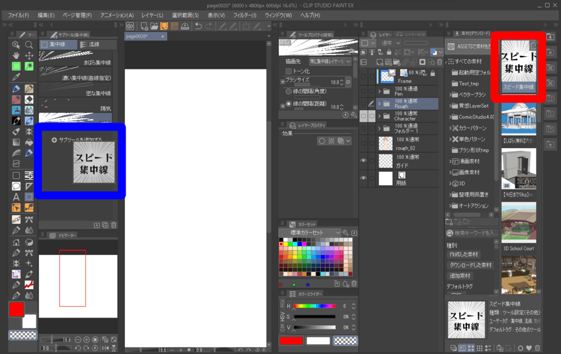The width and height of the screenshot is (561, 354).
Task: Click Redo in the command bar
Action: [209, 26]
